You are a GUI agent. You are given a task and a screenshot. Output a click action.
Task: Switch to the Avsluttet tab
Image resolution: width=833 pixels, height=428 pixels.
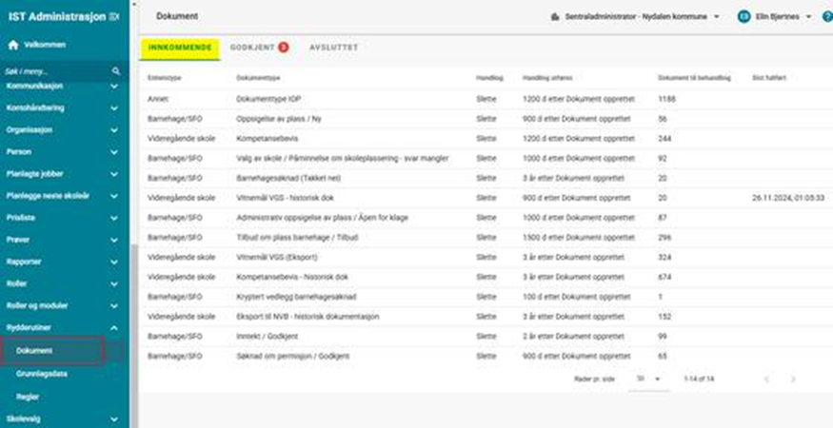point(331,47)
